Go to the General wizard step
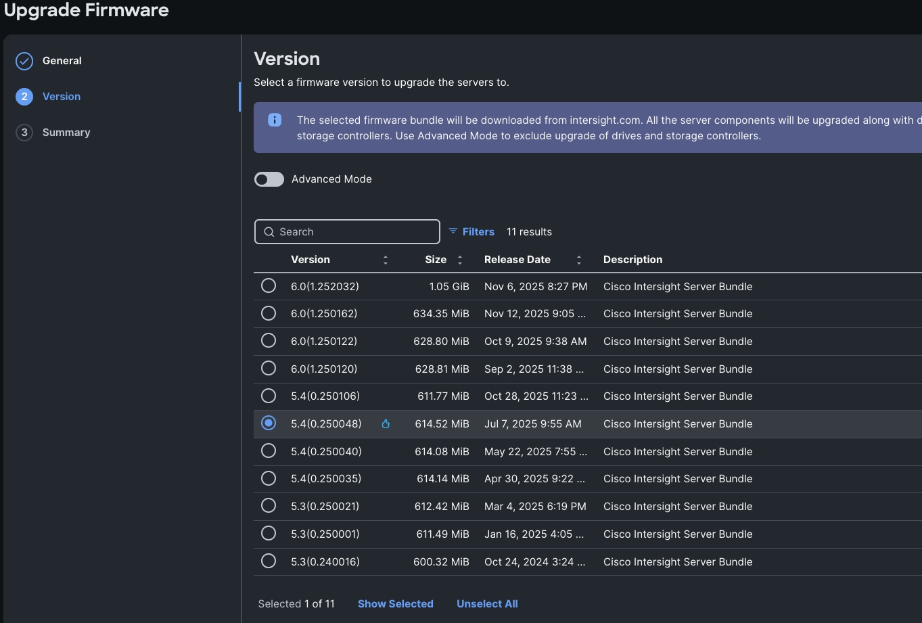 coord(62,61)
